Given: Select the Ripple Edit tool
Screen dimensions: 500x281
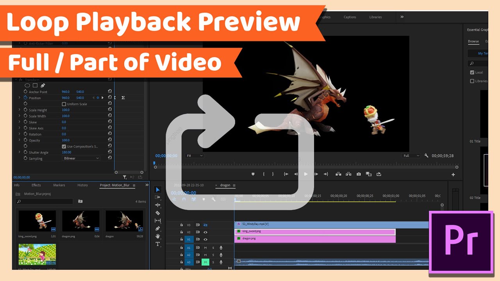Looking at the screenshot, I should click(158, 205).
